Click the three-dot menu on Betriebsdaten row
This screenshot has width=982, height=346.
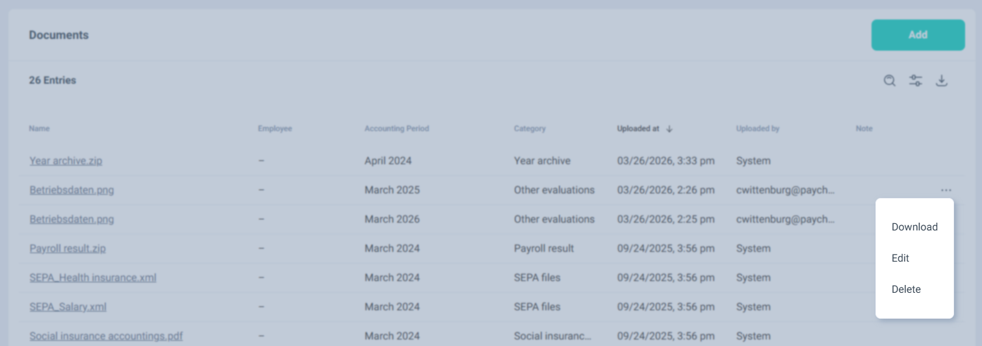coord(946,190)
